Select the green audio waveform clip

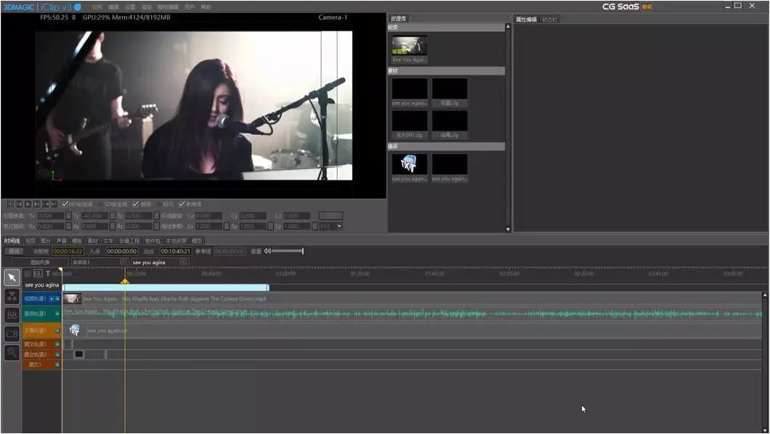[413, 314]
